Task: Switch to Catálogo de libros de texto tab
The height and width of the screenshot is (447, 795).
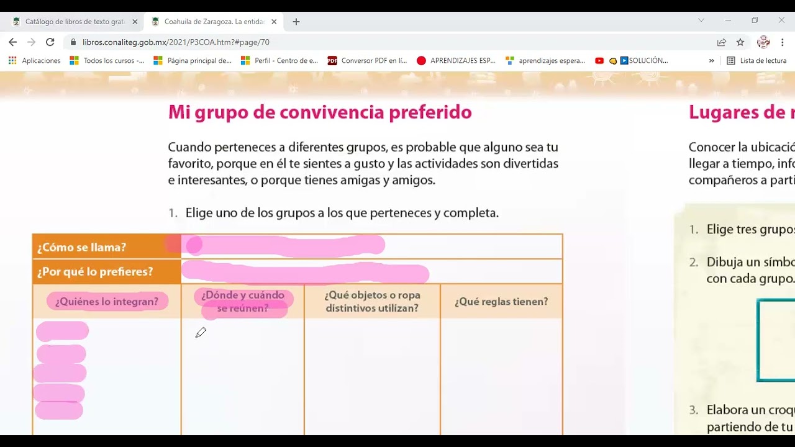Action: point(73,22)
